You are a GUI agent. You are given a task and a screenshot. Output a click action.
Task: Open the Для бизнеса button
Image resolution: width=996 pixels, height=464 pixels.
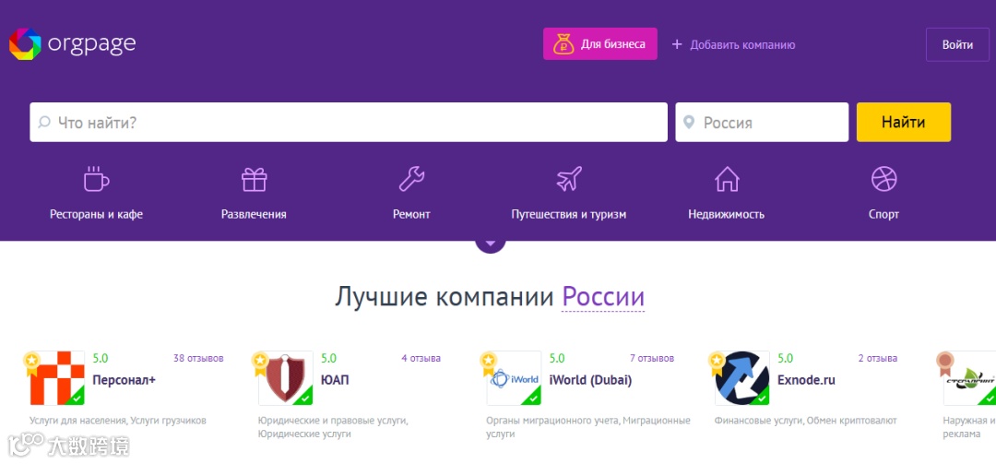click(x=599, y=44)
